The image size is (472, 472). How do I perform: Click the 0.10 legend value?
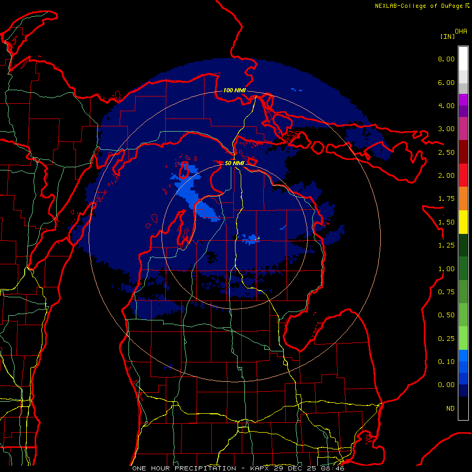[x=446, y=362]
